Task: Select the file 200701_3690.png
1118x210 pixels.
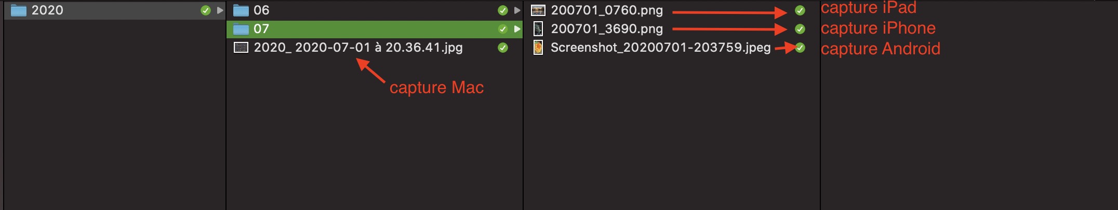Action: 607,29
